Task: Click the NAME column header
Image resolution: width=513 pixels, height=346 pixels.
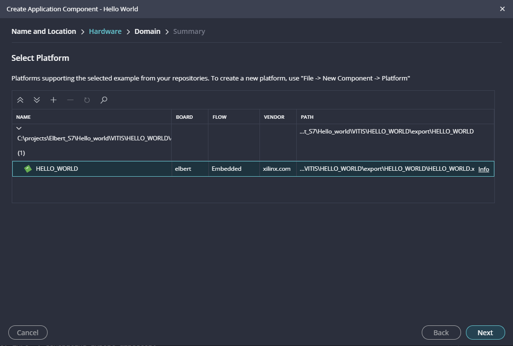Action: (23, 117)
